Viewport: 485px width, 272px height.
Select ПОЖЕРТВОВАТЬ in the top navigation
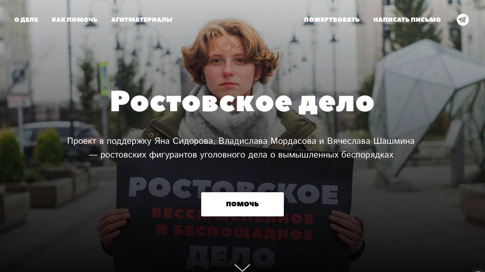(332, 20)
